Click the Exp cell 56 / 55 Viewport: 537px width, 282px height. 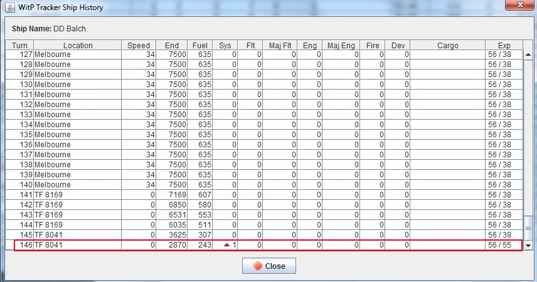tap(499, 245)
